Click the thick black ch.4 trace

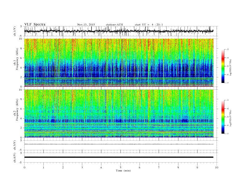(x=119, y=157)
